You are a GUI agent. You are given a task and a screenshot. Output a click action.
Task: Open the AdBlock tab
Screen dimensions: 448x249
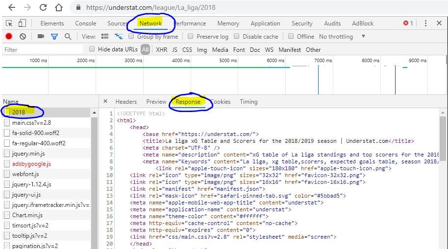(363, 23)
